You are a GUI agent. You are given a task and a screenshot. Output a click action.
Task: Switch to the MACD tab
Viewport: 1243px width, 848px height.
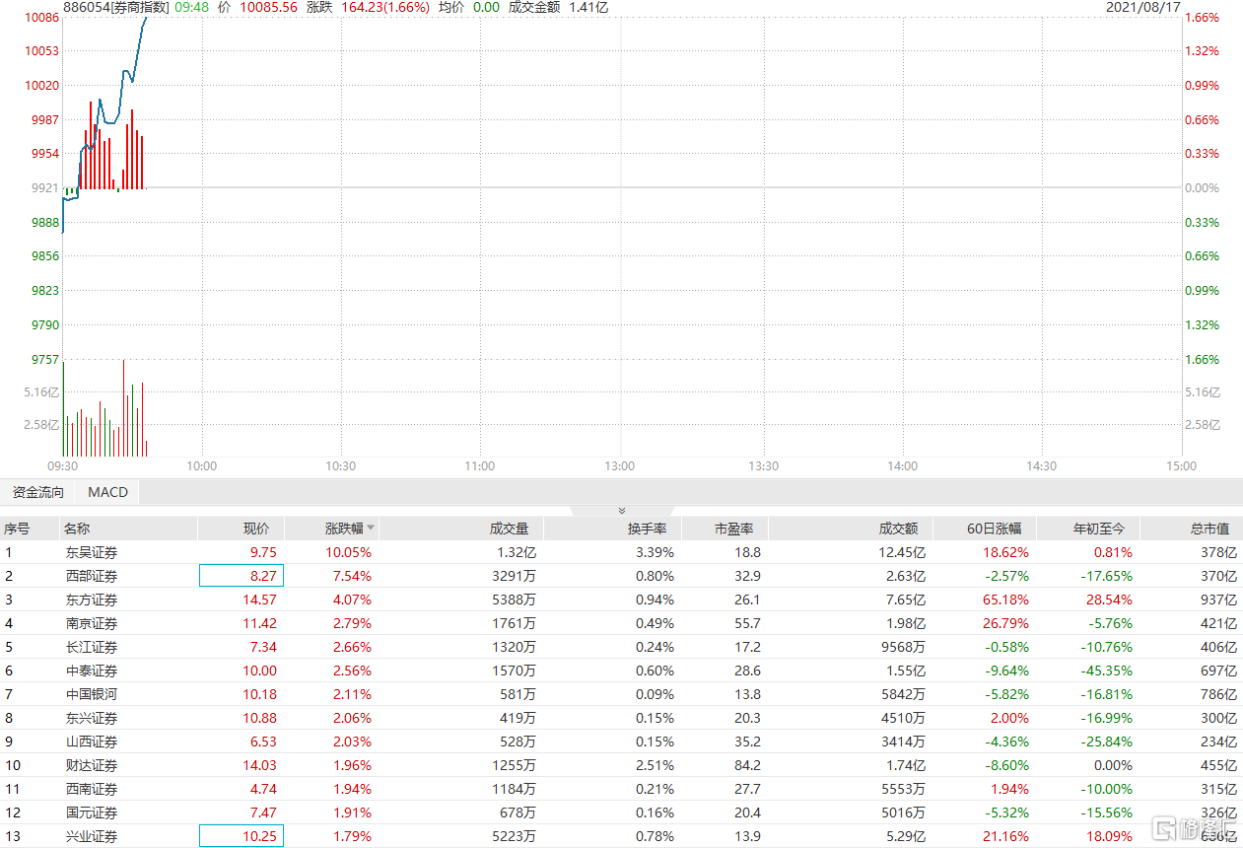107,492
